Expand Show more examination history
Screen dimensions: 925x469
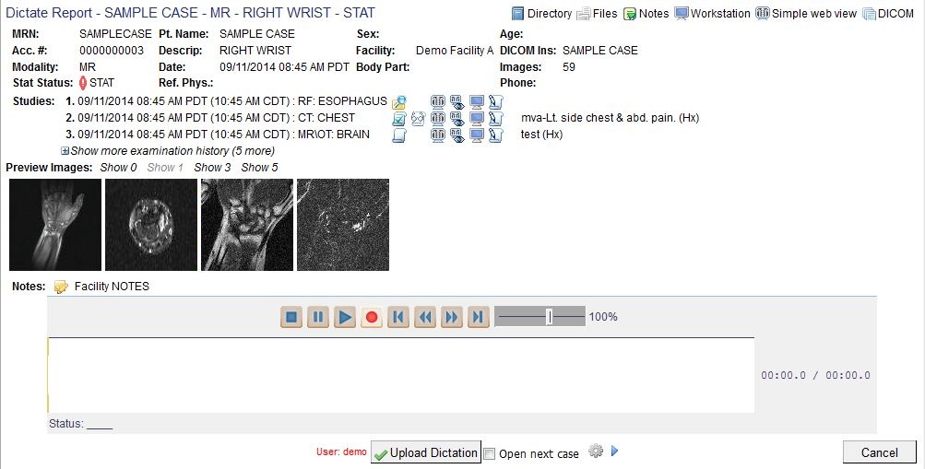(x=65, y=151)
